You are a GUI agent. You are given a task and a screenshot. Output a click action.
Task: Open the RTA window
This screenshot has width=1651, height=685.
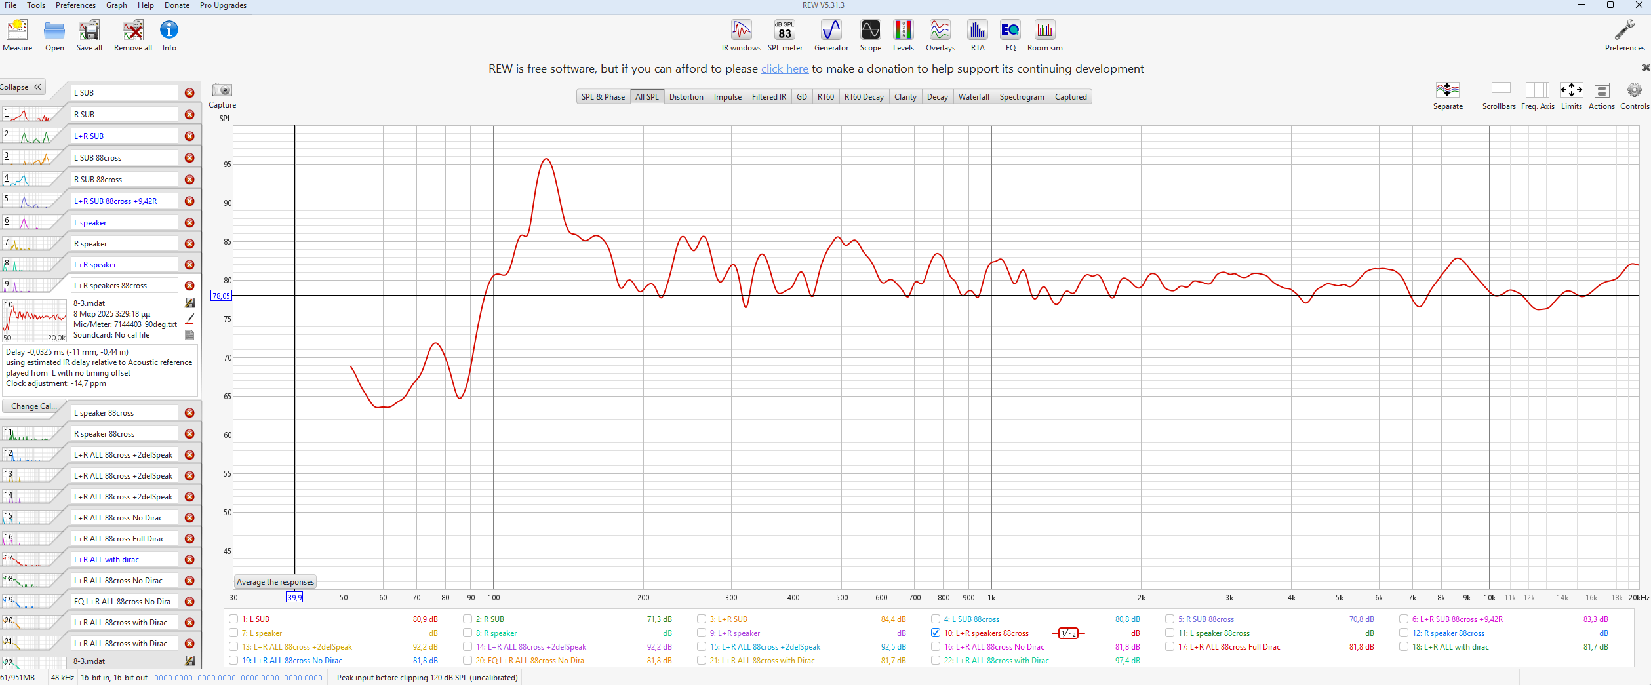[977, 35]
